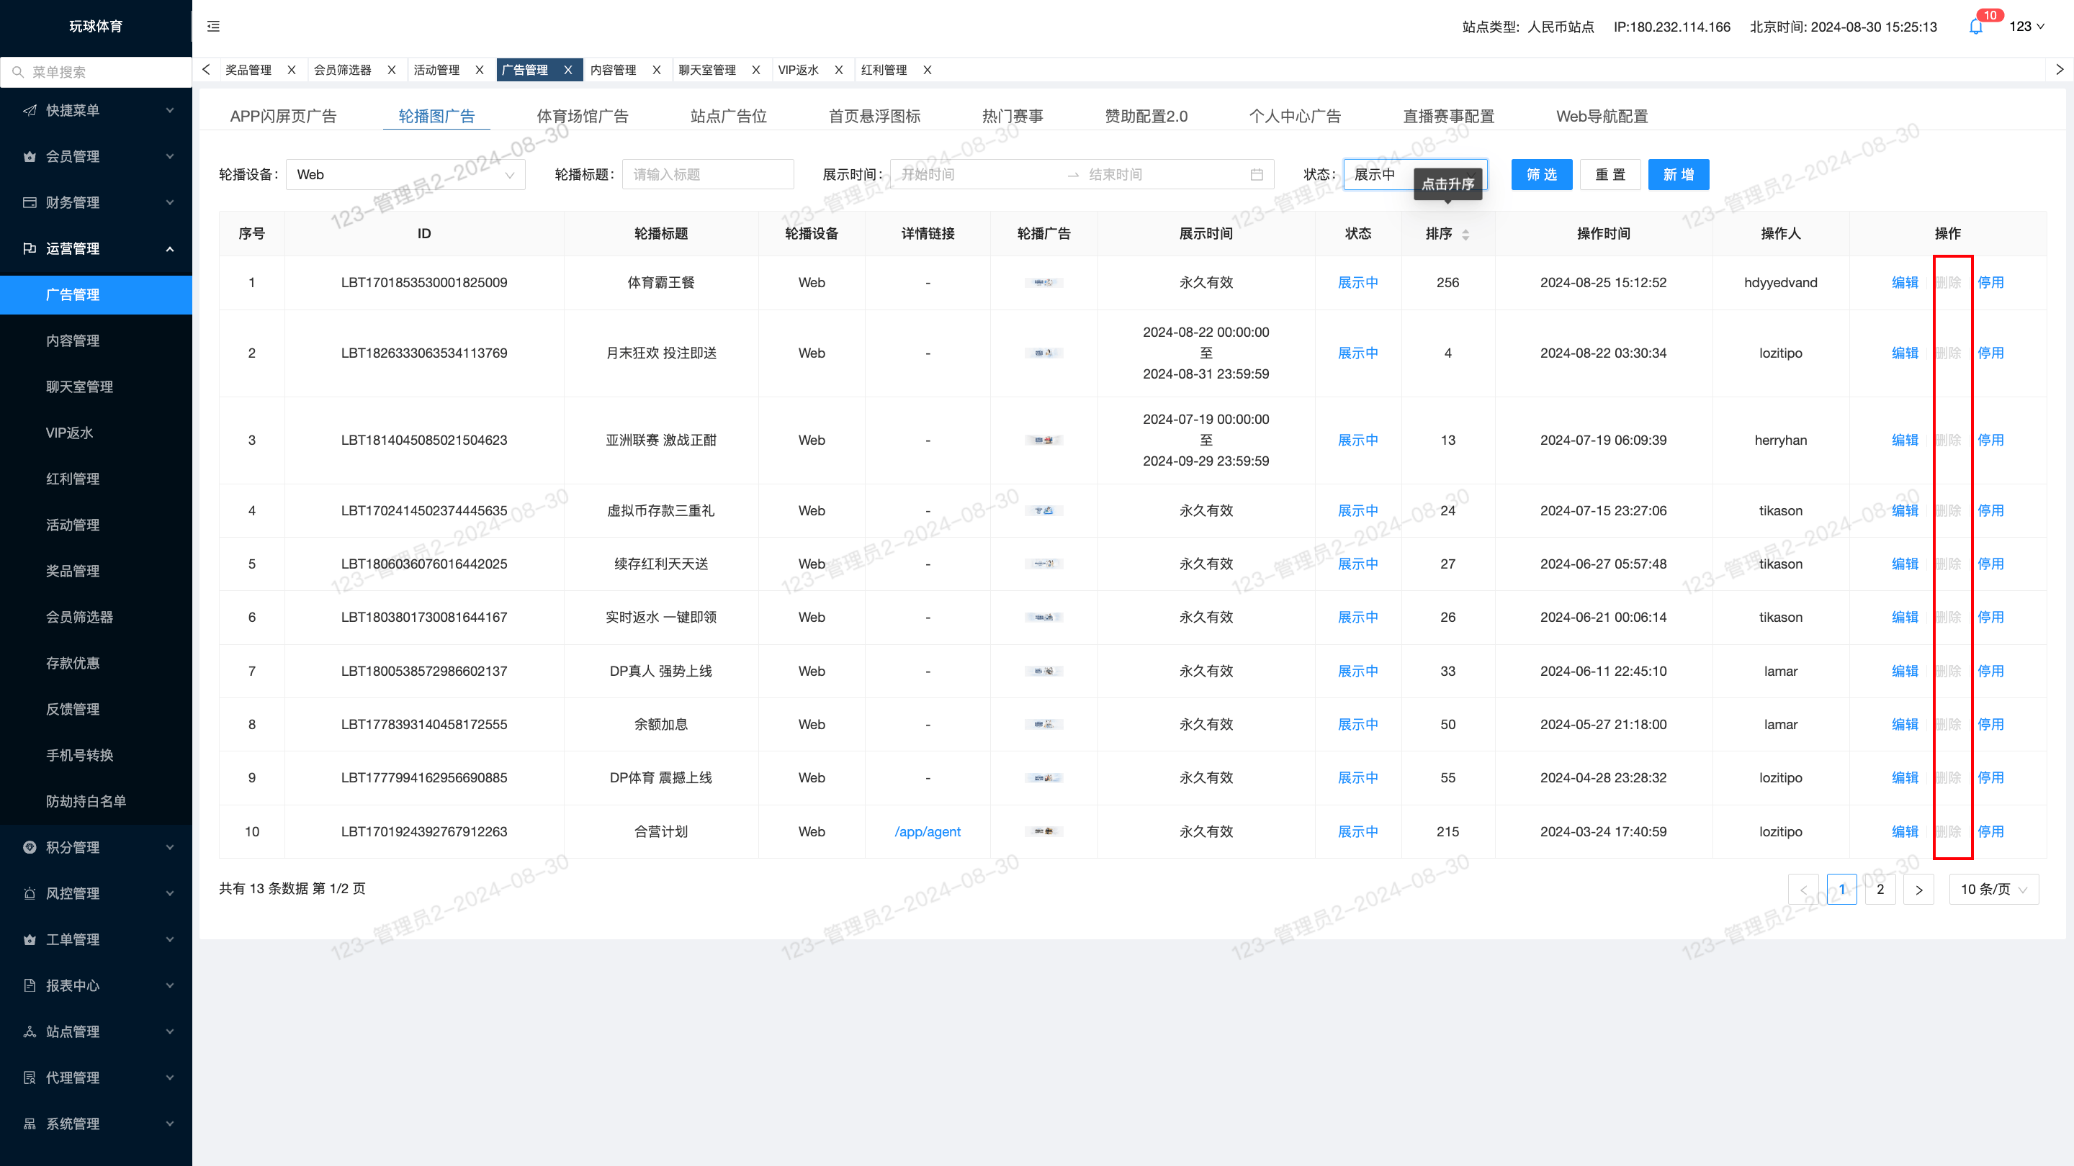Close the 广告管理 tab

pos(567,70)
